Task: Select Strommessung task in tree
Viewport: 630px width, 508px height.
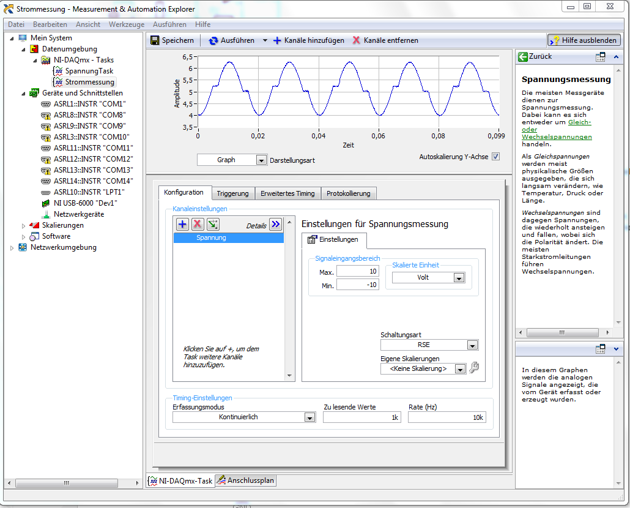Action: click(89, 82)
